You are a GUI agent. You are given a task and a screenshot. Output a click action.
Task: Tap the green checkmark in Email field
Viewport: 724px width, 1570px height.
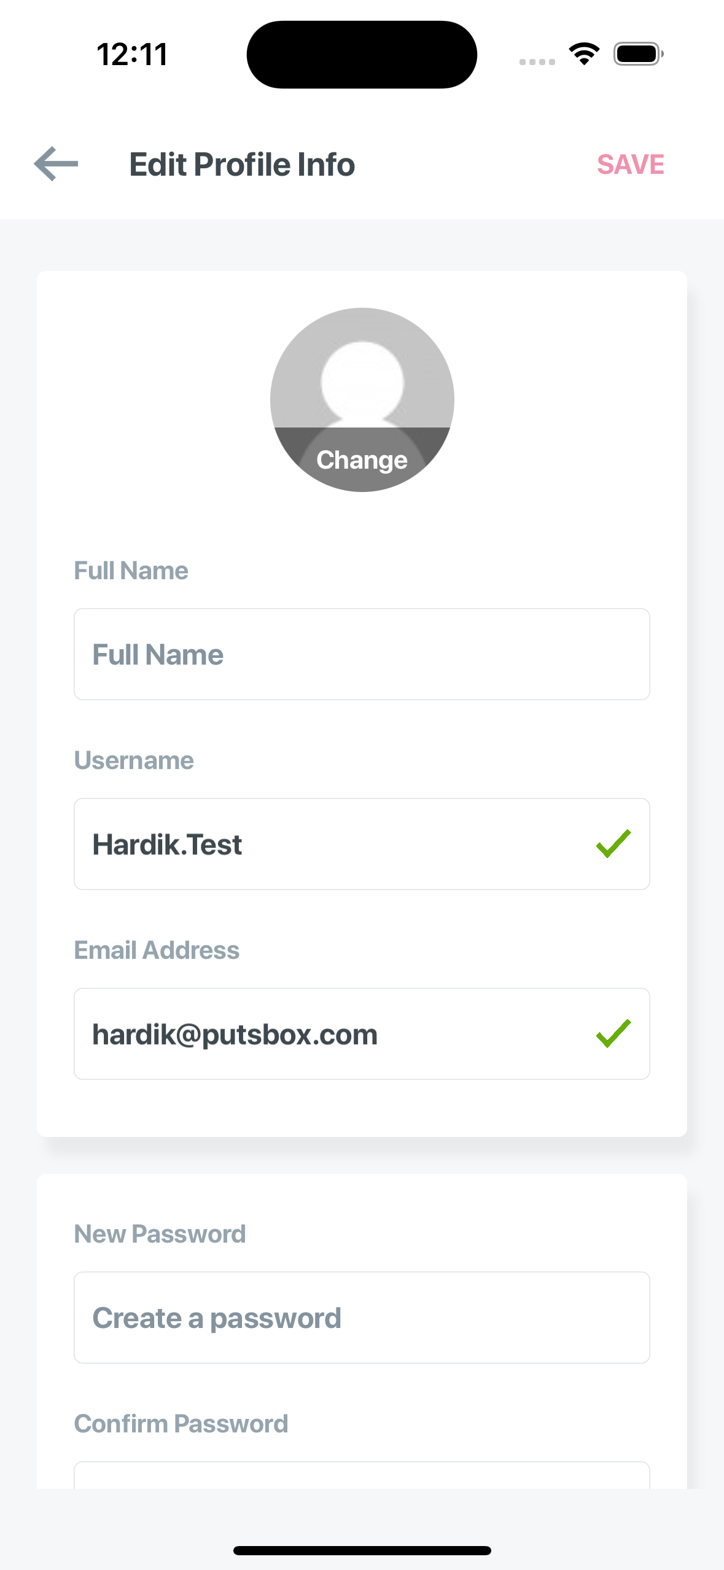613,1034
